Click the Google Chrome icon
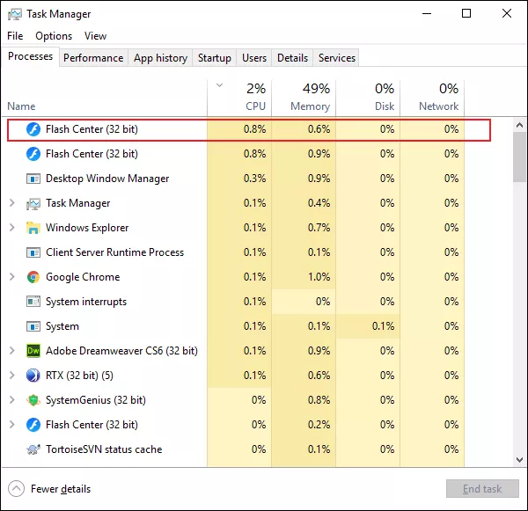Screen dimensions: 528x511 pyautogui.click(x=33, y=277)
